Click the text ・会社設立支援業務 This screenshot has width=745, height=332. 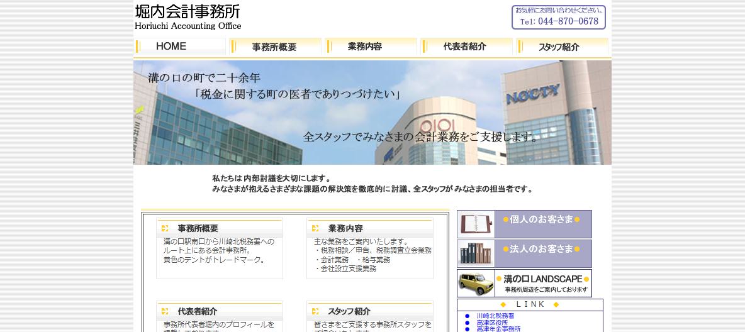coord(345,269)
